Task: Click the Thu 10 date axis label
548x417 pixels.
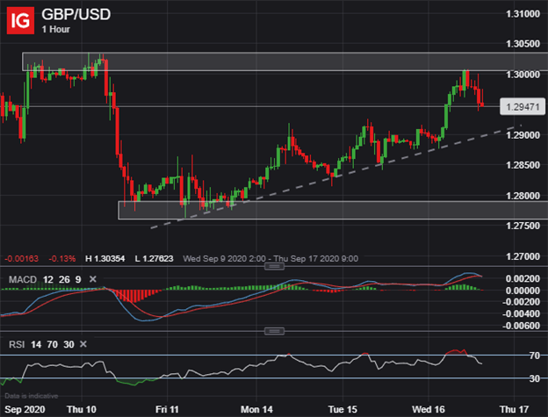Action: click(x=82, y=409)
